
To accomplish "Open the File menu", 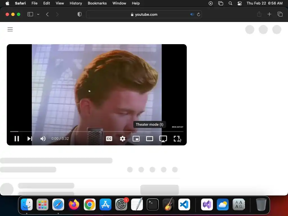I will tap(34, 3).
